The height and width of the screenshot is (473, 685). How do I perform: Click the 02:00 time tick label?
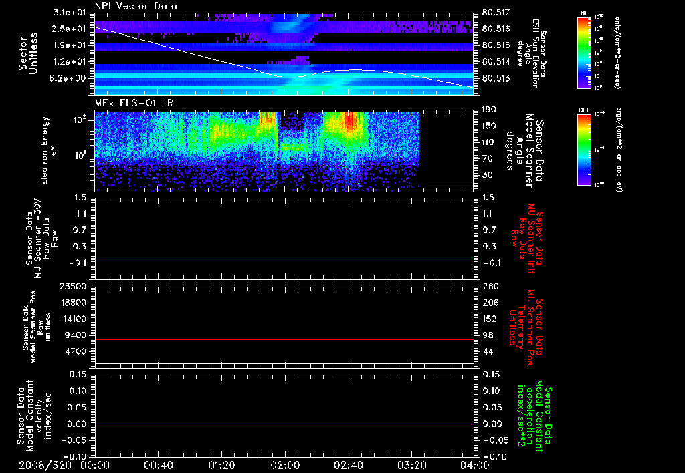[x=285, y=465]
